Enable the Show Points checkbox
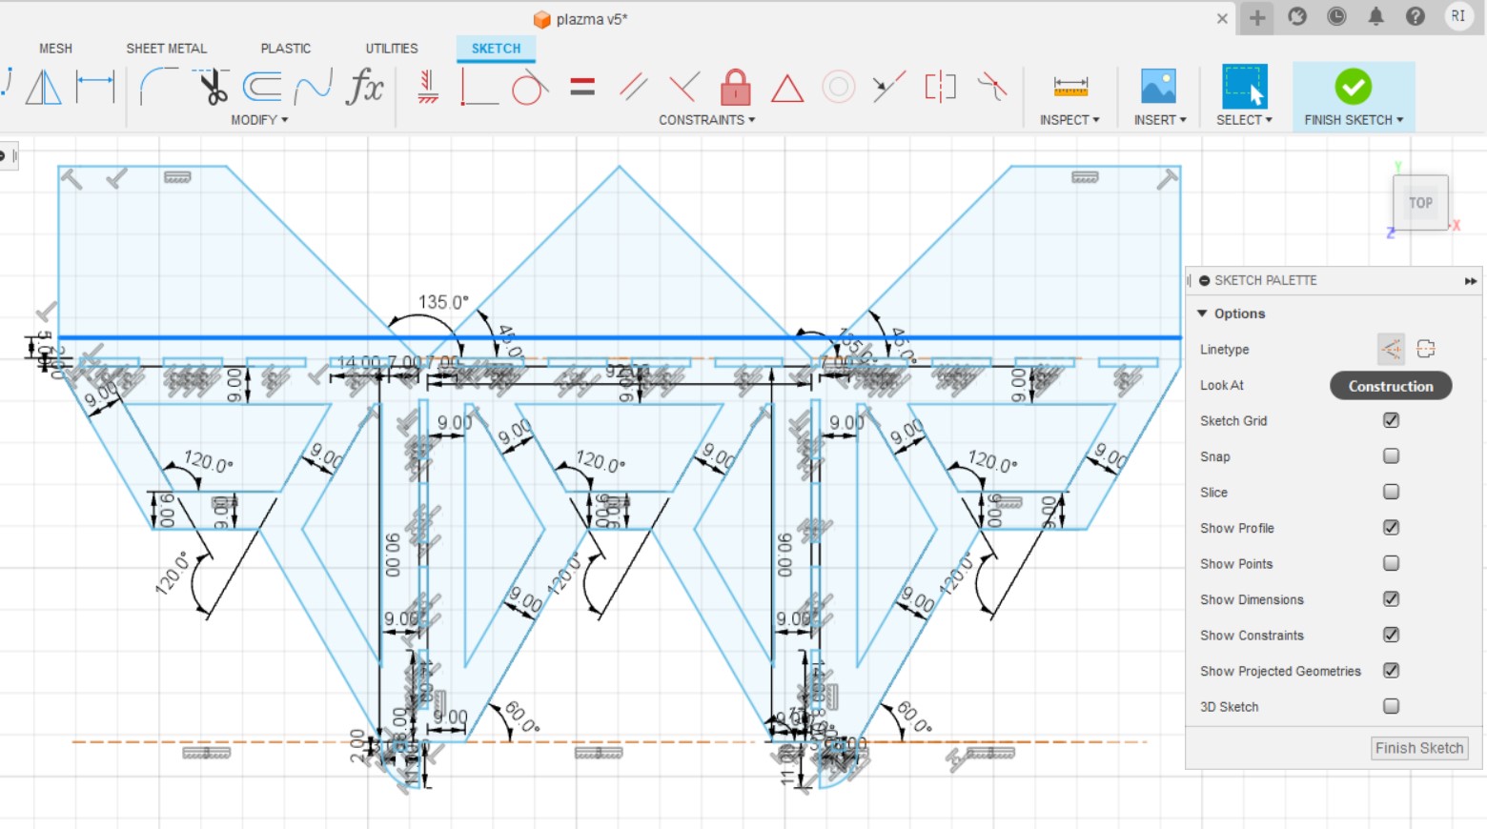1487x829 pixels. (1391, 563)
